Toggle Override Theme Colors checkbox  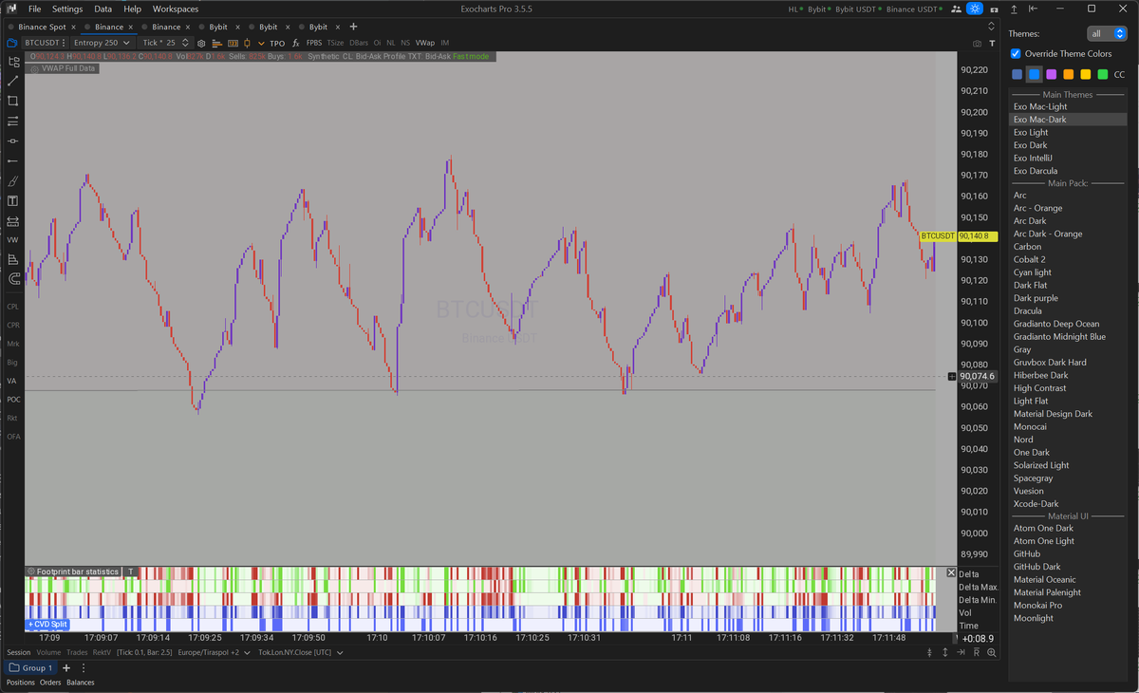1016,53
